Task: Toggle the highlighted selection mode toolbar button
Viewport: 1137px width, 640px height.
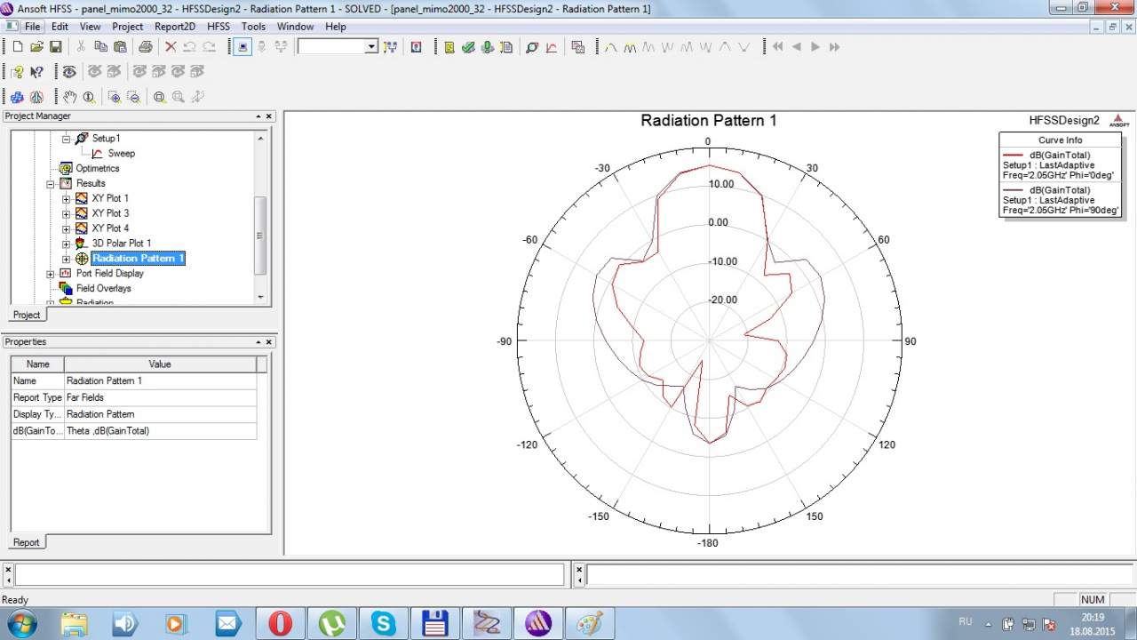Action: click(243, 47)
